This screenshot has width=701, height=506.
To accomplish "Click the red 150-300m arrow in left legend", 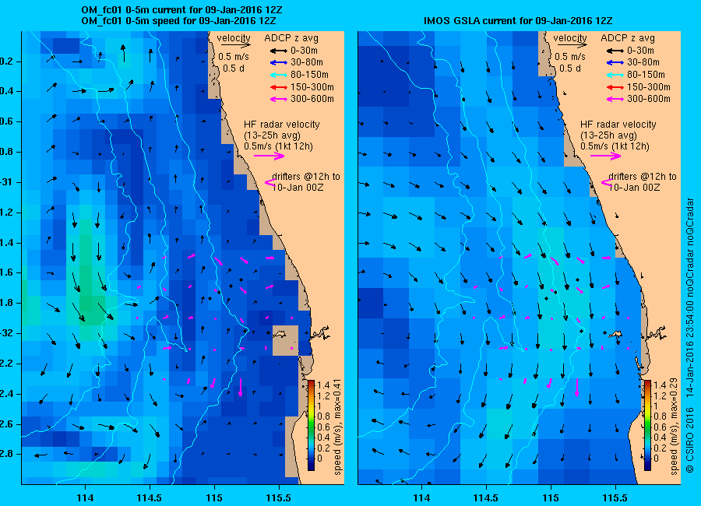I will click(279, 87).
